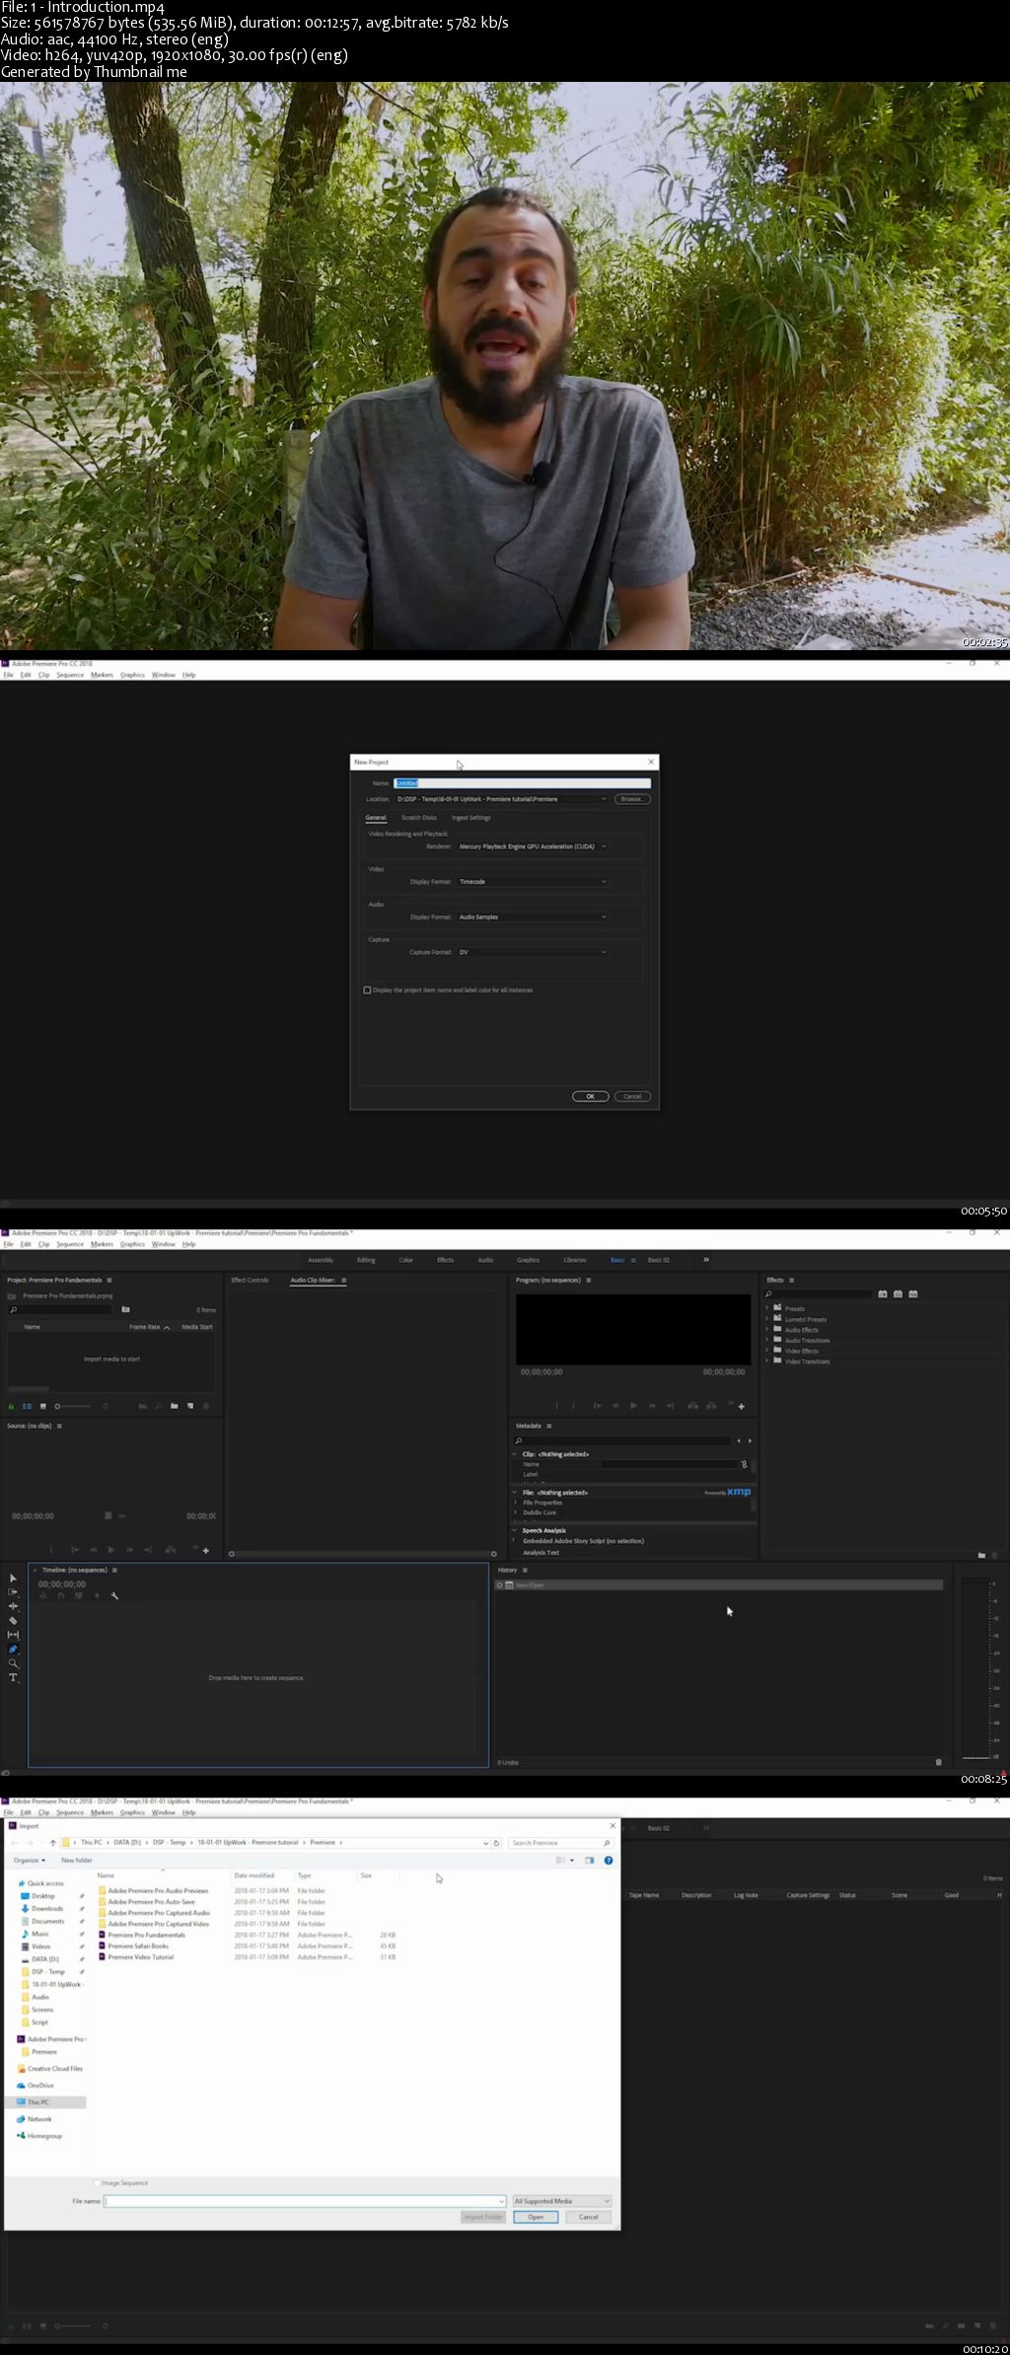Viewport: 1010px width, 2355px height.
Task: Adjust the Project panel thumbnail zoom slider
Action: pyautogui.click(x=74, y=1406)
